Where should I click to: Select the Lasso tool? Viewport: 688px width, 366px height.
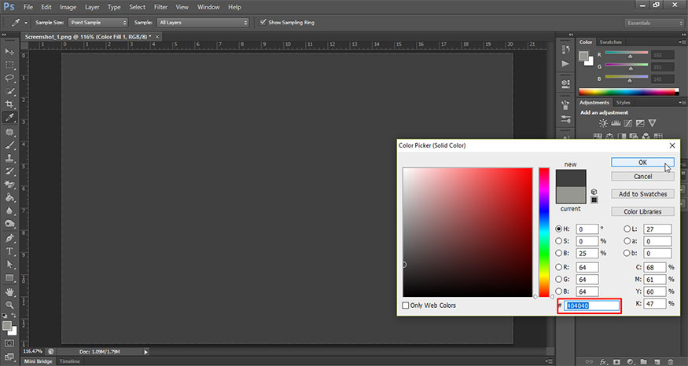click(x=9, y=78)
